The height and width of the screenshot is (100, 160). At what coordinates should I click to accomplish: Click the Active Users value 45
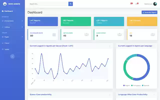pyautogui.click(x=65, y=35)
